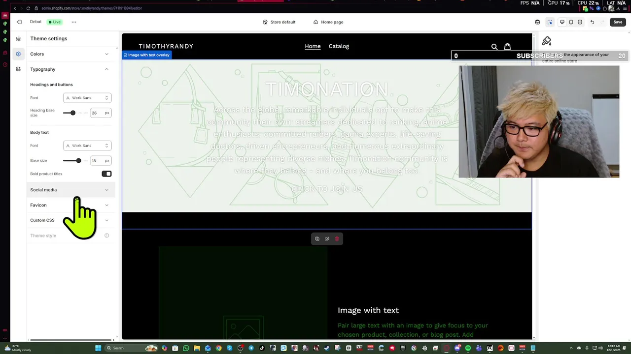631x354 pixels.
Task: Expand the Favicon settings group
Action: 70,205
